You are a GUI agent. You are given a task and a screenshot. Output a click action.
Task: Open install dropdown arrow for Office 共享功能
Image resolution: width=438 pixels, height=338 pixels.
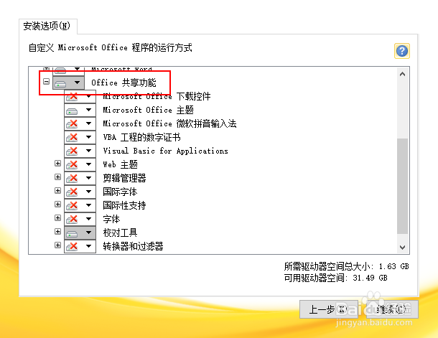coord(78,83)
